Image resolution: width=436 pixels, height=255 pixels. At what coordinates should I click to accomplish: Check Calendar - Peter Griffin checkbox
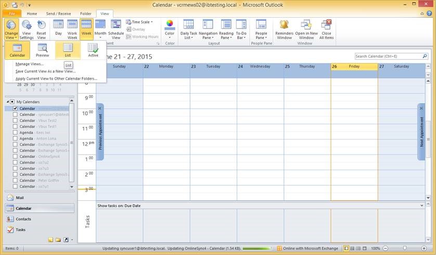point(15,181)
